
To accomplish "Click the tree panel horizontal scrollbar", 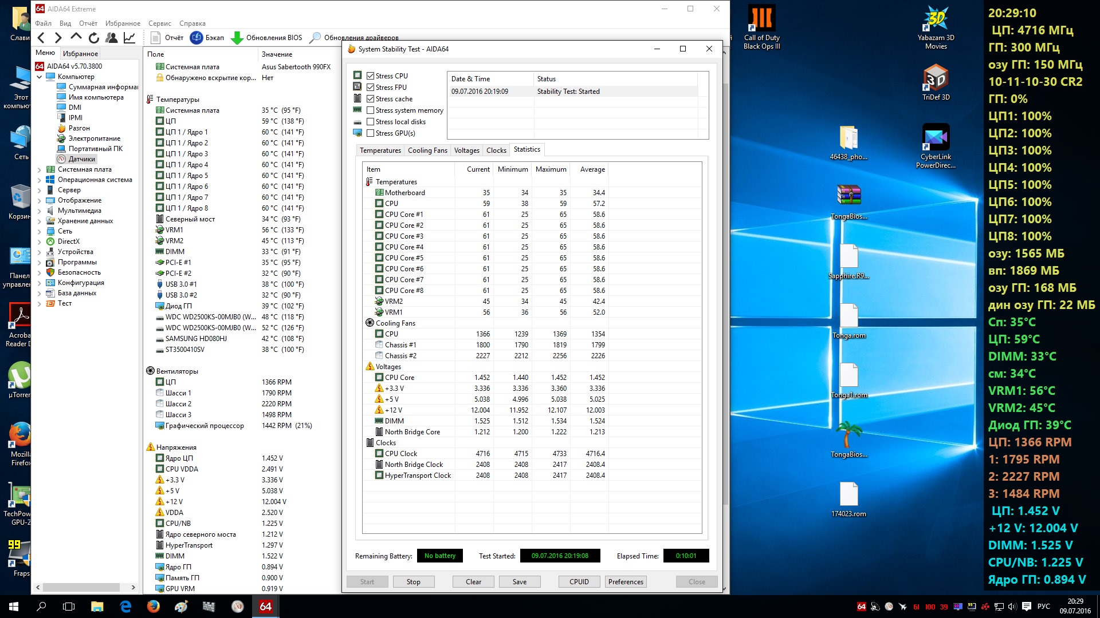I will (80, 588).
